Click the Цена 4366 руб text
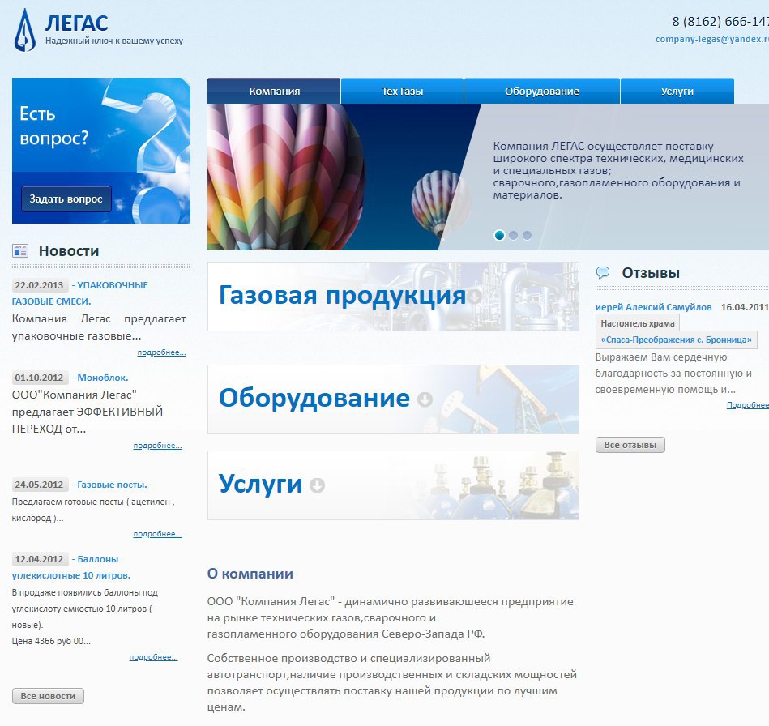Viewport: 769px width, 726px height. (51, 641)
